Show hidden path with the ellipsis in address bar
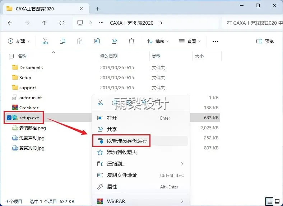Viewport: 283px width, 206px height. 101,23
